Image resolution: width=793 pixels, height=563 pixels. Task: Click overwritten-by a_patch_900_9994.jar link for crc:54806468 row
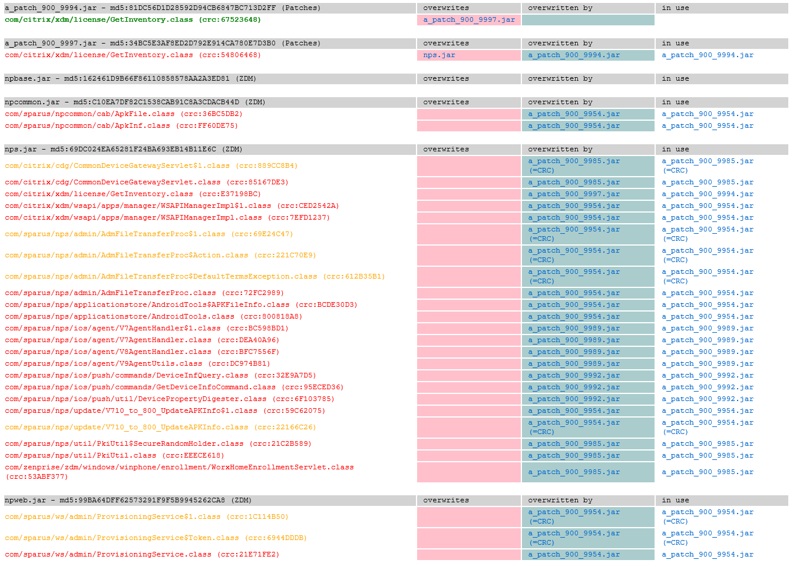click(x=574, y=55)
